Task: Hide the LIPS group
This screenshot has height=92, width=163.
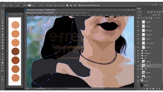Action: coord(138,51)
